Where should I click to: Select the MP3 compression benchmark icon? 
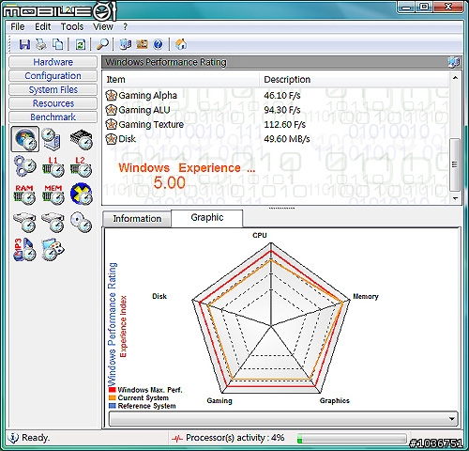[x=24, y=249]
